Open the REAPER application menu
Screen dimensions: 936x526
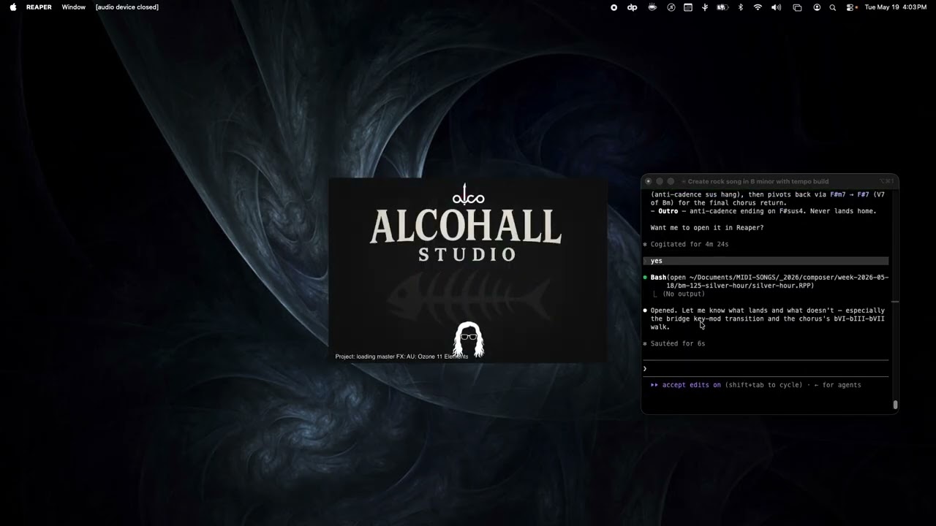click(x=39, y=7)
